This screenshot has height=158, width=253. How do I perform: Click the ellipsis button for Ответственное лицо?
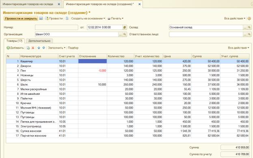click(245, 34)
